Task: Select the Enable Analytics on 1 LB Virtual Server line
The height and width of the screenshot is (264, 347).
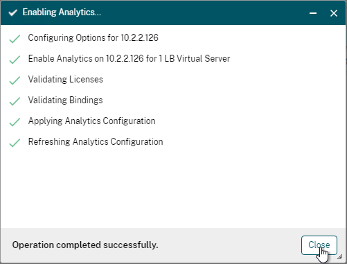Action: 129,59
